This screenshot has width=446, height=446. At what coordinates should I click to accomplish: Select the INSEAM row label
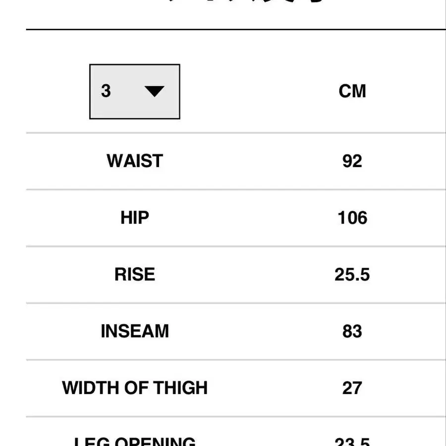(135, 331)
